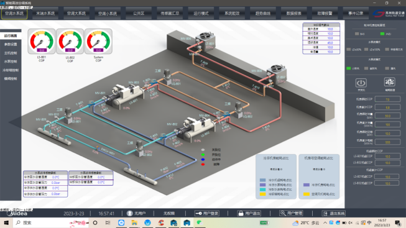Click the WeChat icon in Windows taskbar
The image size is (406, 228).
(x=200, y=222)
